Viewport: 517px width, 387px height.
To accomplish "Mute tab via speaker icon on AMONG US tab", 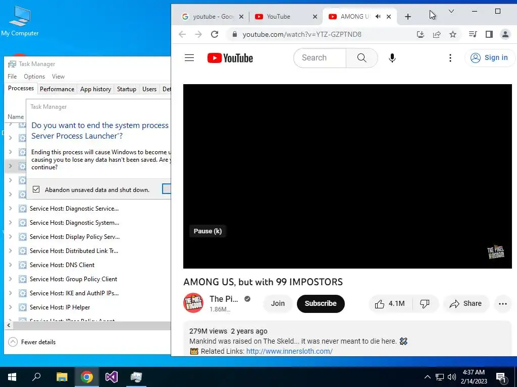I will click(x=378, y=17).
